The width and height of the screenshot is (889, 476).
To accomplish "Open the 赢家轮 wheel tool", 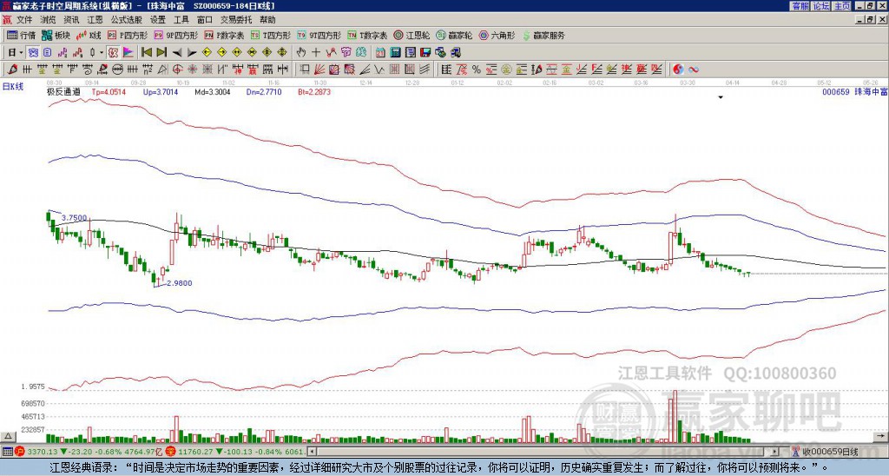I will pos(454,35).
